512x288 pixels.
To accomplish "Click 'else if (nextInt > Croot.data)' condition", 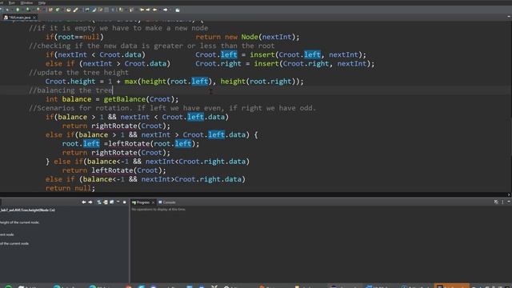I will [108, 64].
